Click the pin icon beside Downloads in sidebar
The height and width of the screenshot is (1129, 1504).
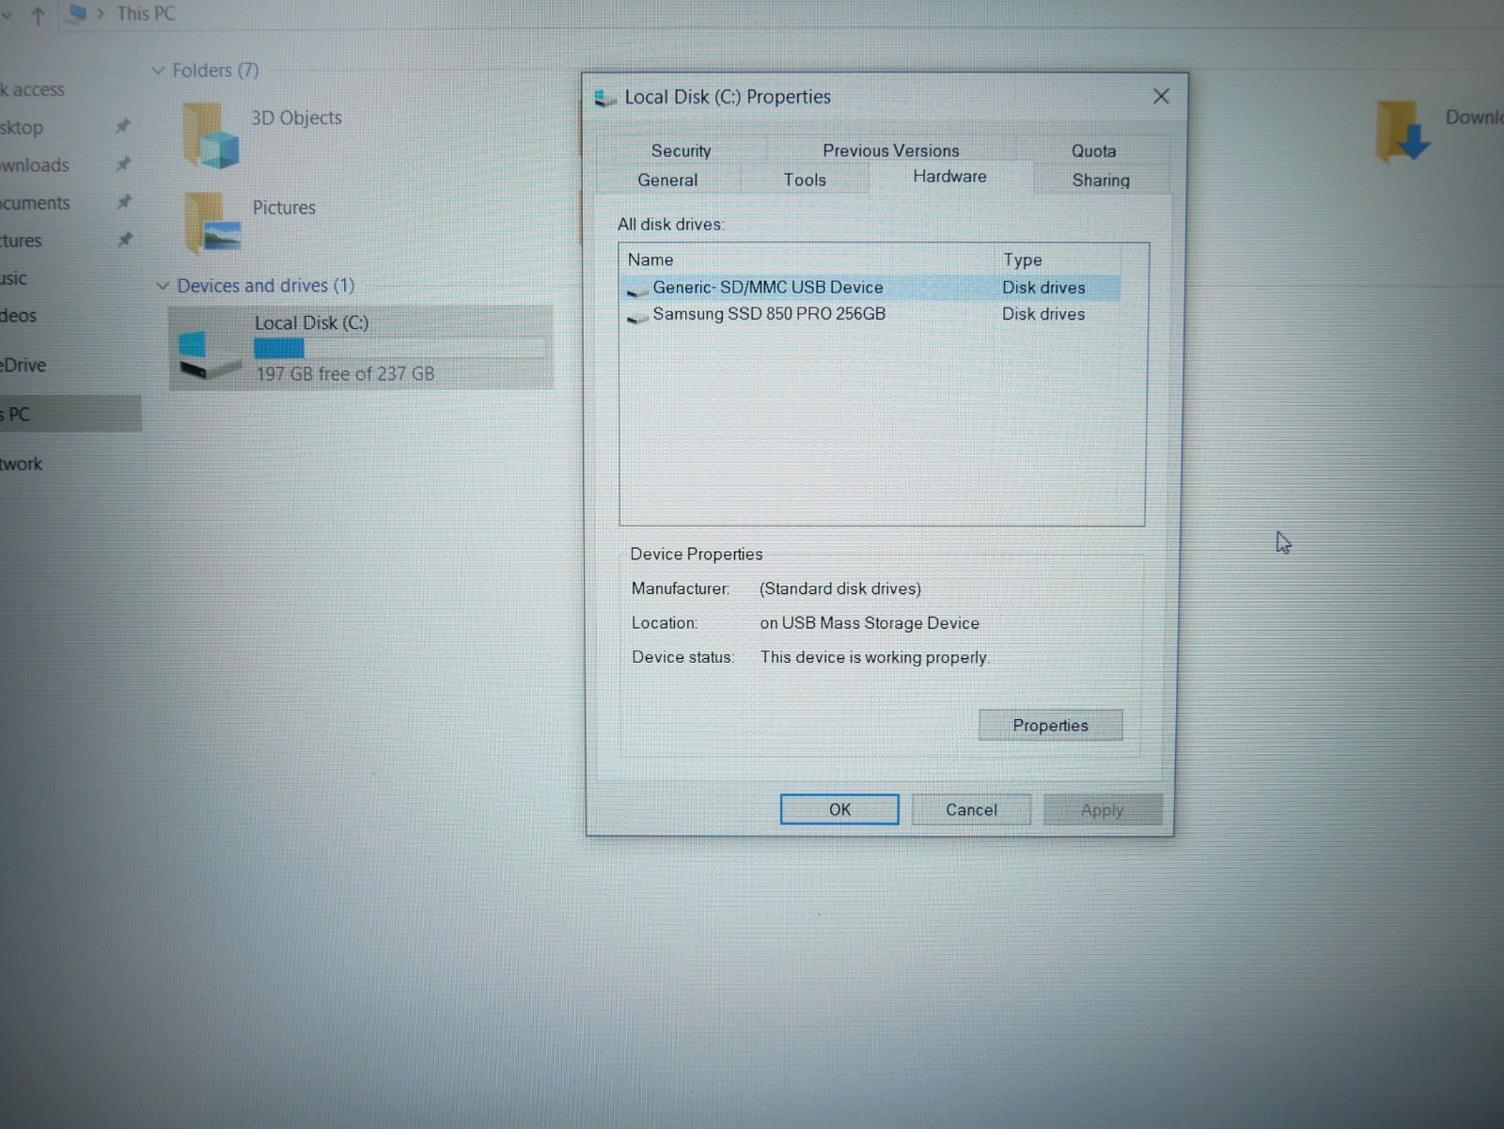tap(123, 164)
